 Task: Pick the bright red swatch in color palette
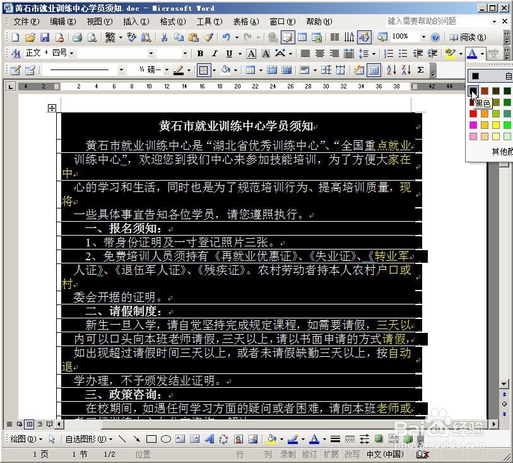coord(473,114)
